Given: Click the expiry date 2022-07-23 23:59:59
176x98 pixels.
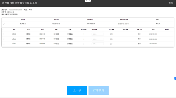Looking at the screenshot, I should pos(124,24).
